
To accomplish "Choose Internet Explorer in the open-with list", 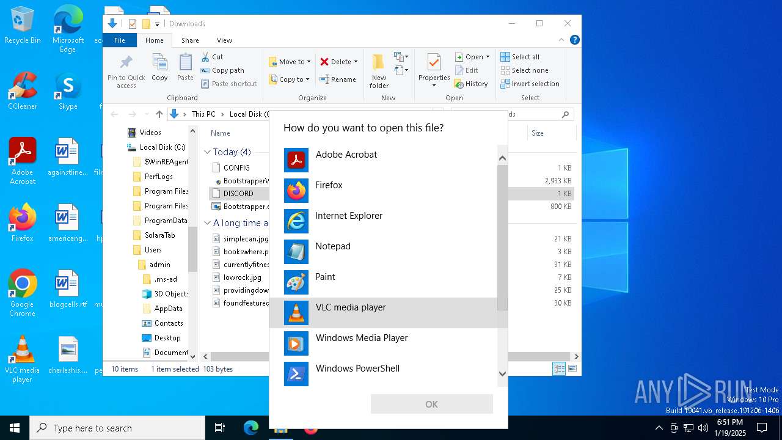I will [384, 221].
